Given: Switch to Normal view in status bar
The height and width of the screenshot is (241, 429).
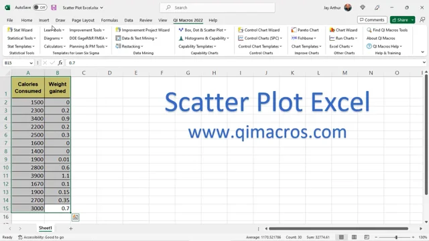Looking at the screenshot, I should (x=341, y=237).
